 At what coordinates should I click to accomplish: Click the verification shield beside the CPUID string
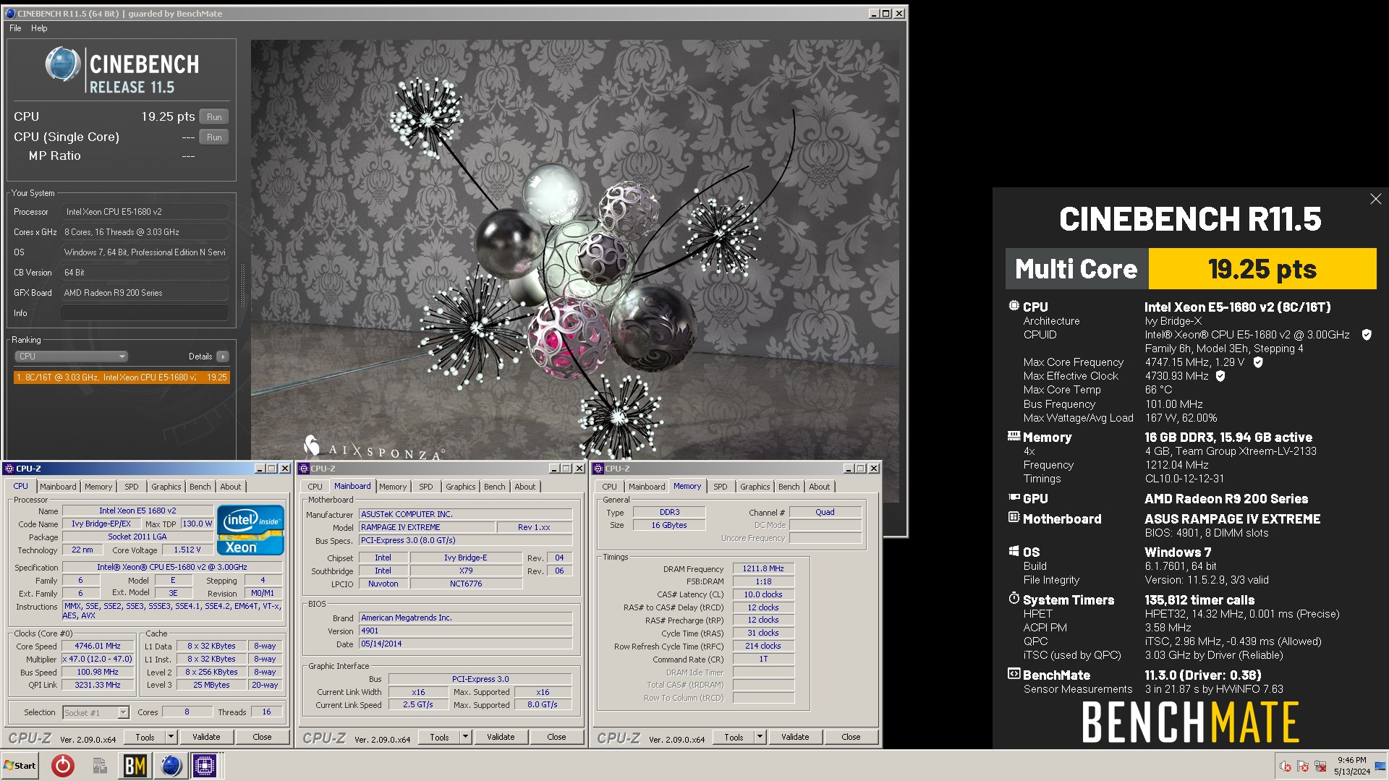1367,335
